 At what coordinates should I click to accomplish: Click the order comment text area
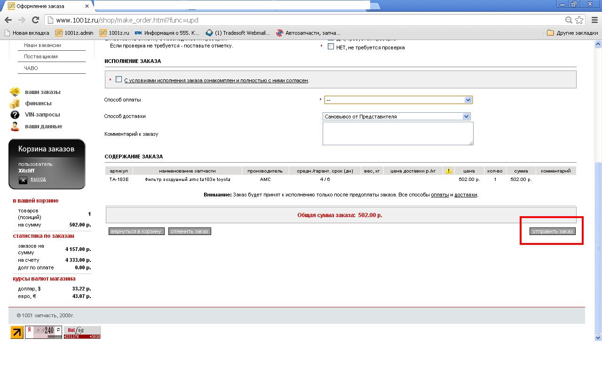(x=397, y=133)
